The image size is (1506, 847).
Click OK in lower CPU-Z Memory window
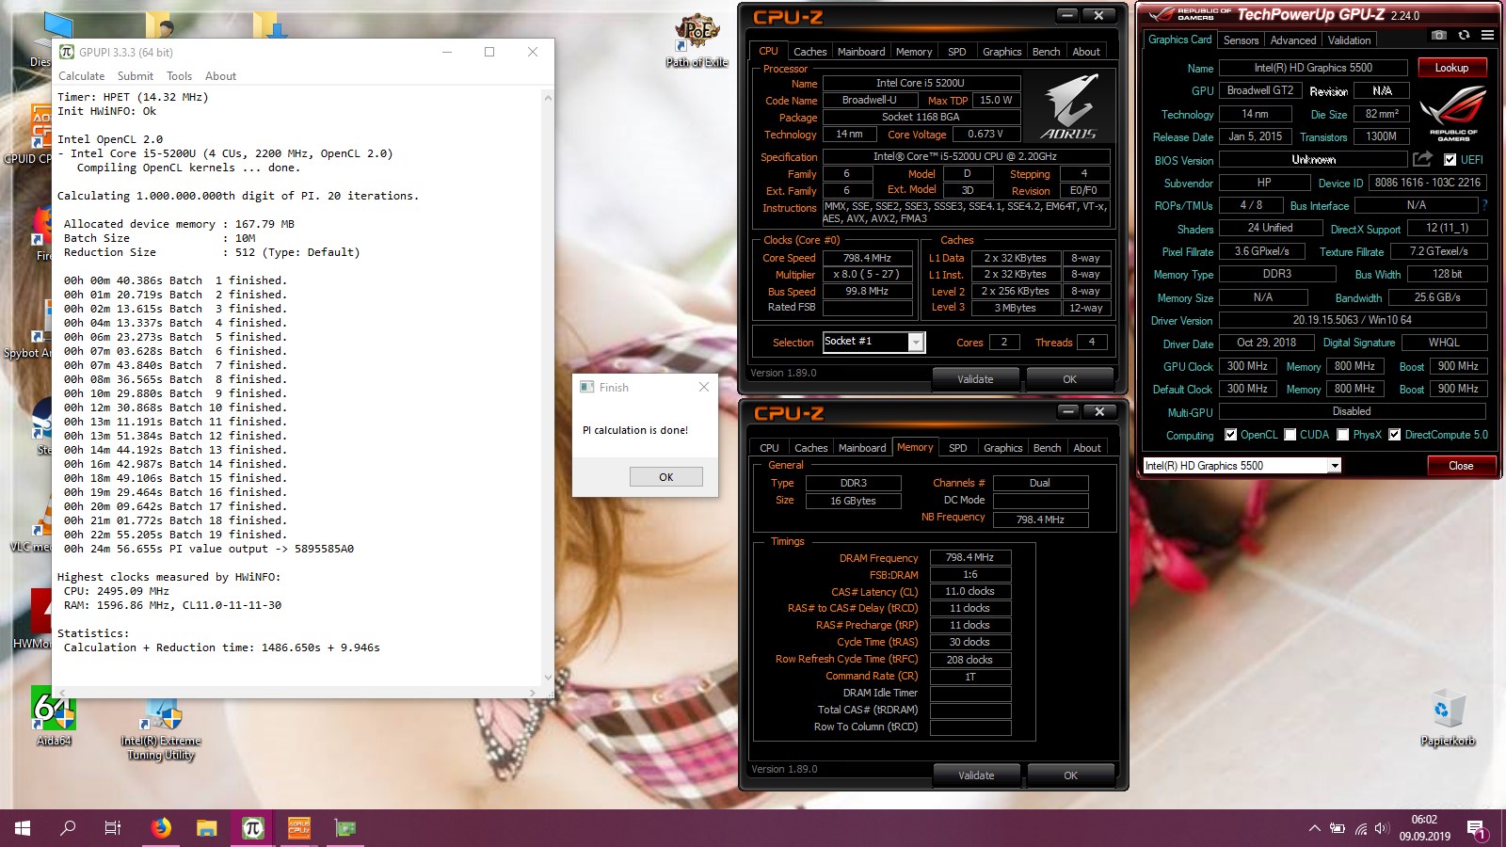(x=1070, y=775)
